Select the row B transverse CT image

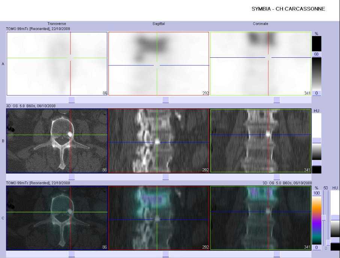coord(57,141)
